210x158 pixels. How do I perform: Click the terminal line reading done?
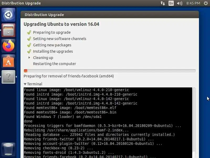point(28,121)
